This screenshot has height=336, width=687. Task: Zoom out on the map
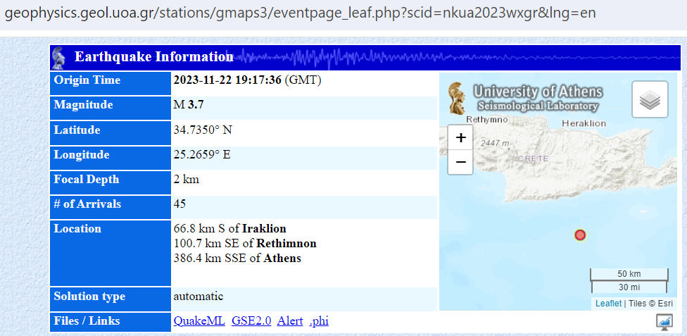pyautogui.click(x=460, y=161)
